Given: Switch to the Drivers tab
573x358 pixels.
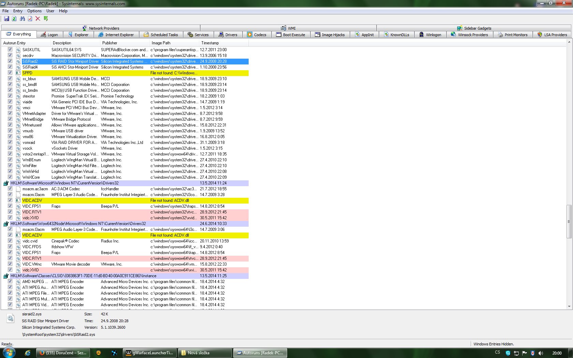Looking at the screenshot, I should point(228,34).
